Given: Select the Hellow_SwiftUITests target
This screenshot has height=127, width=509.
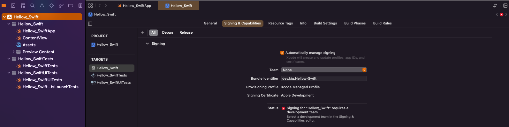Looking at the screenshot, I should pos(111,83).
